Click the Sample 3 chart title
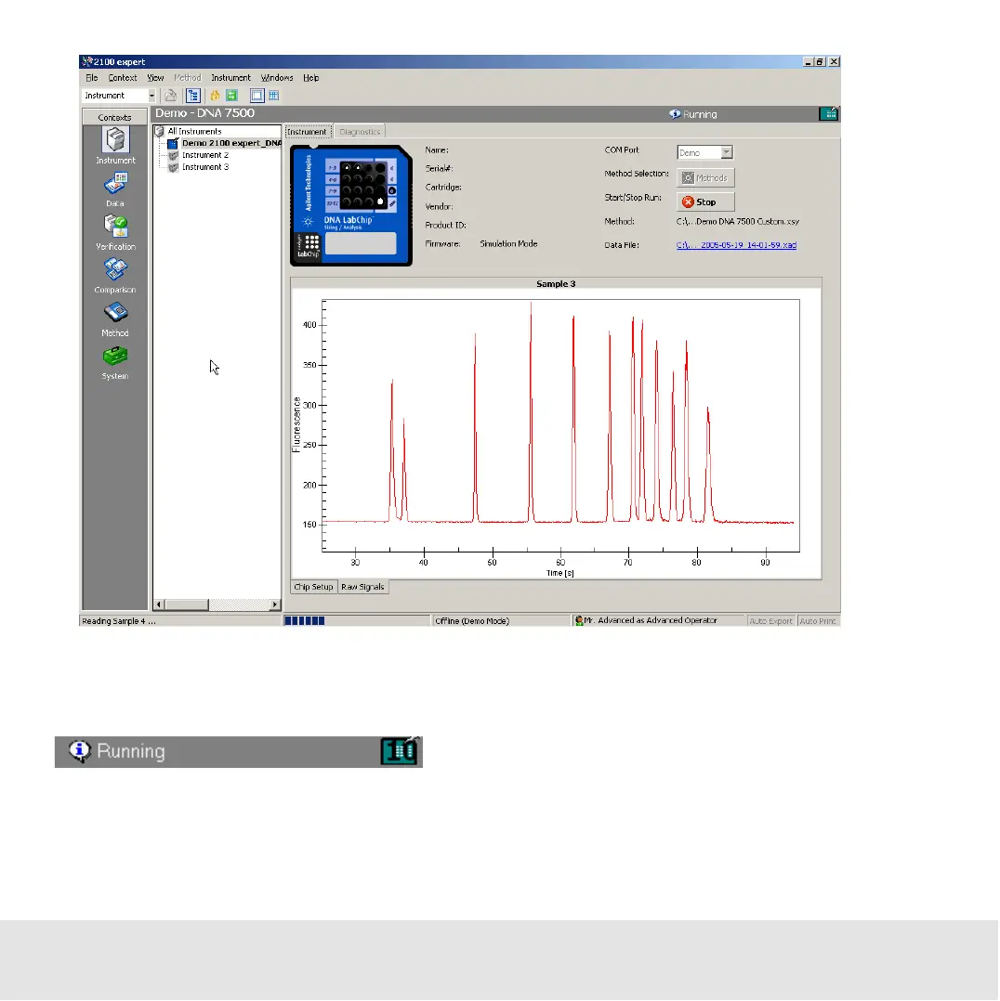 [x=556, y=284]
